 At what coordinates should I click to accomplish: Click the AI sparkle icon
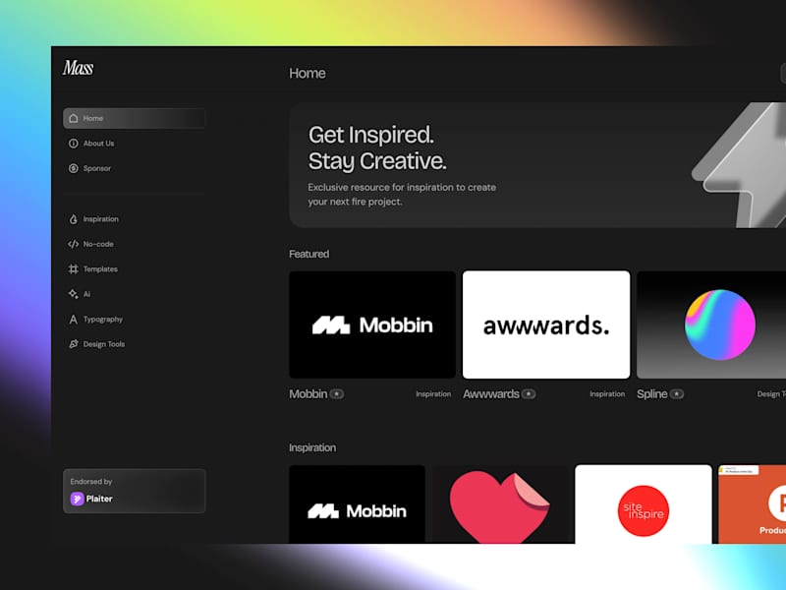73,294
